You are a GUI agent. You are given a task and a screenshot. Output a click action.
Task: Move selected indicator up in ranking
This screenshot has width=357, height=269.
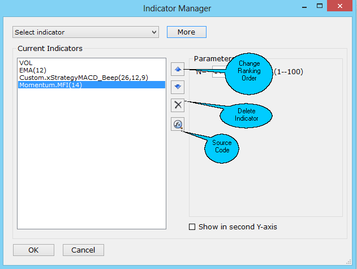coord(178,69)
